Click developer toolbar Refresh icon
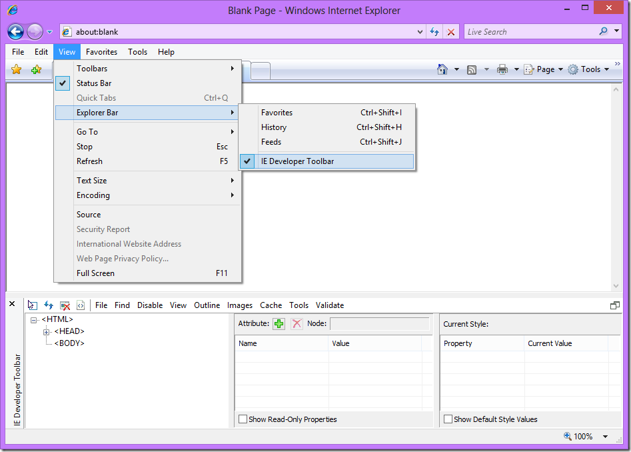The image size is (631, 452). tap(49, 305)
